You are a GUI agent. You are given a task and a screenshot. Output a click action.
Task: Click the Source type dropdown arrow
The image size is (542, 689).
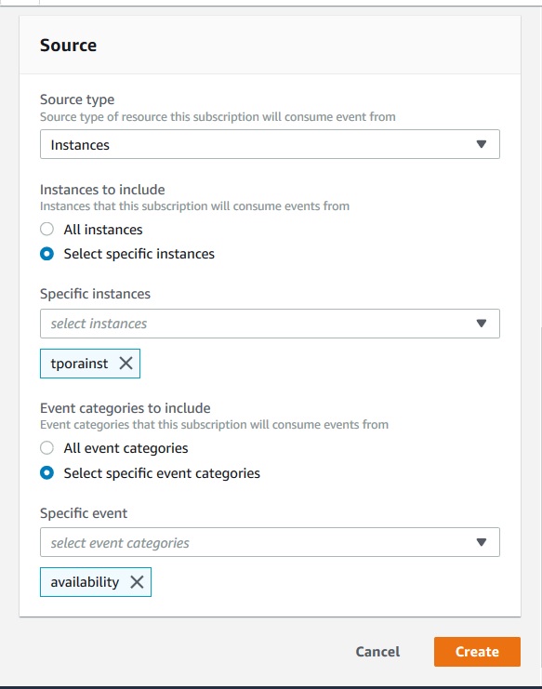(482, 144)
